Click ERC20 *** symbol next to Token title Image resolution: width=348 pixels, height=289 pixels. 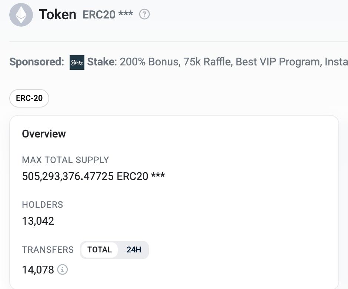pos(108,15)
